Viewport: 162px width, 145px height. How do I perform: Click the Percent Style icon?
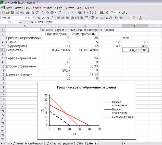coord(97,18)
